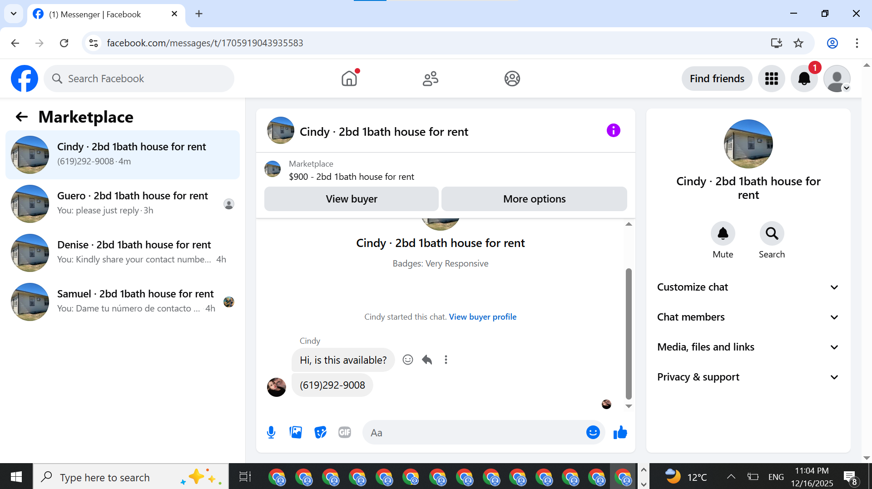Click Find friends button
The height and width of the screenshot is (489, 872).
pyautogui.click(x=717, y=79)
